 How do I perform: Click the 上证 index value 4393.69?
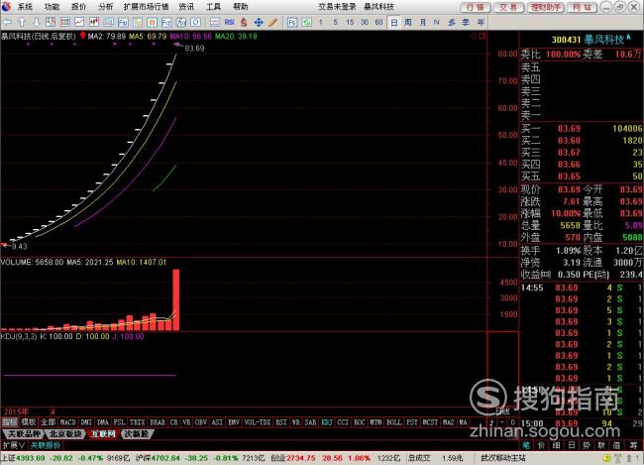tap(31, 458)
